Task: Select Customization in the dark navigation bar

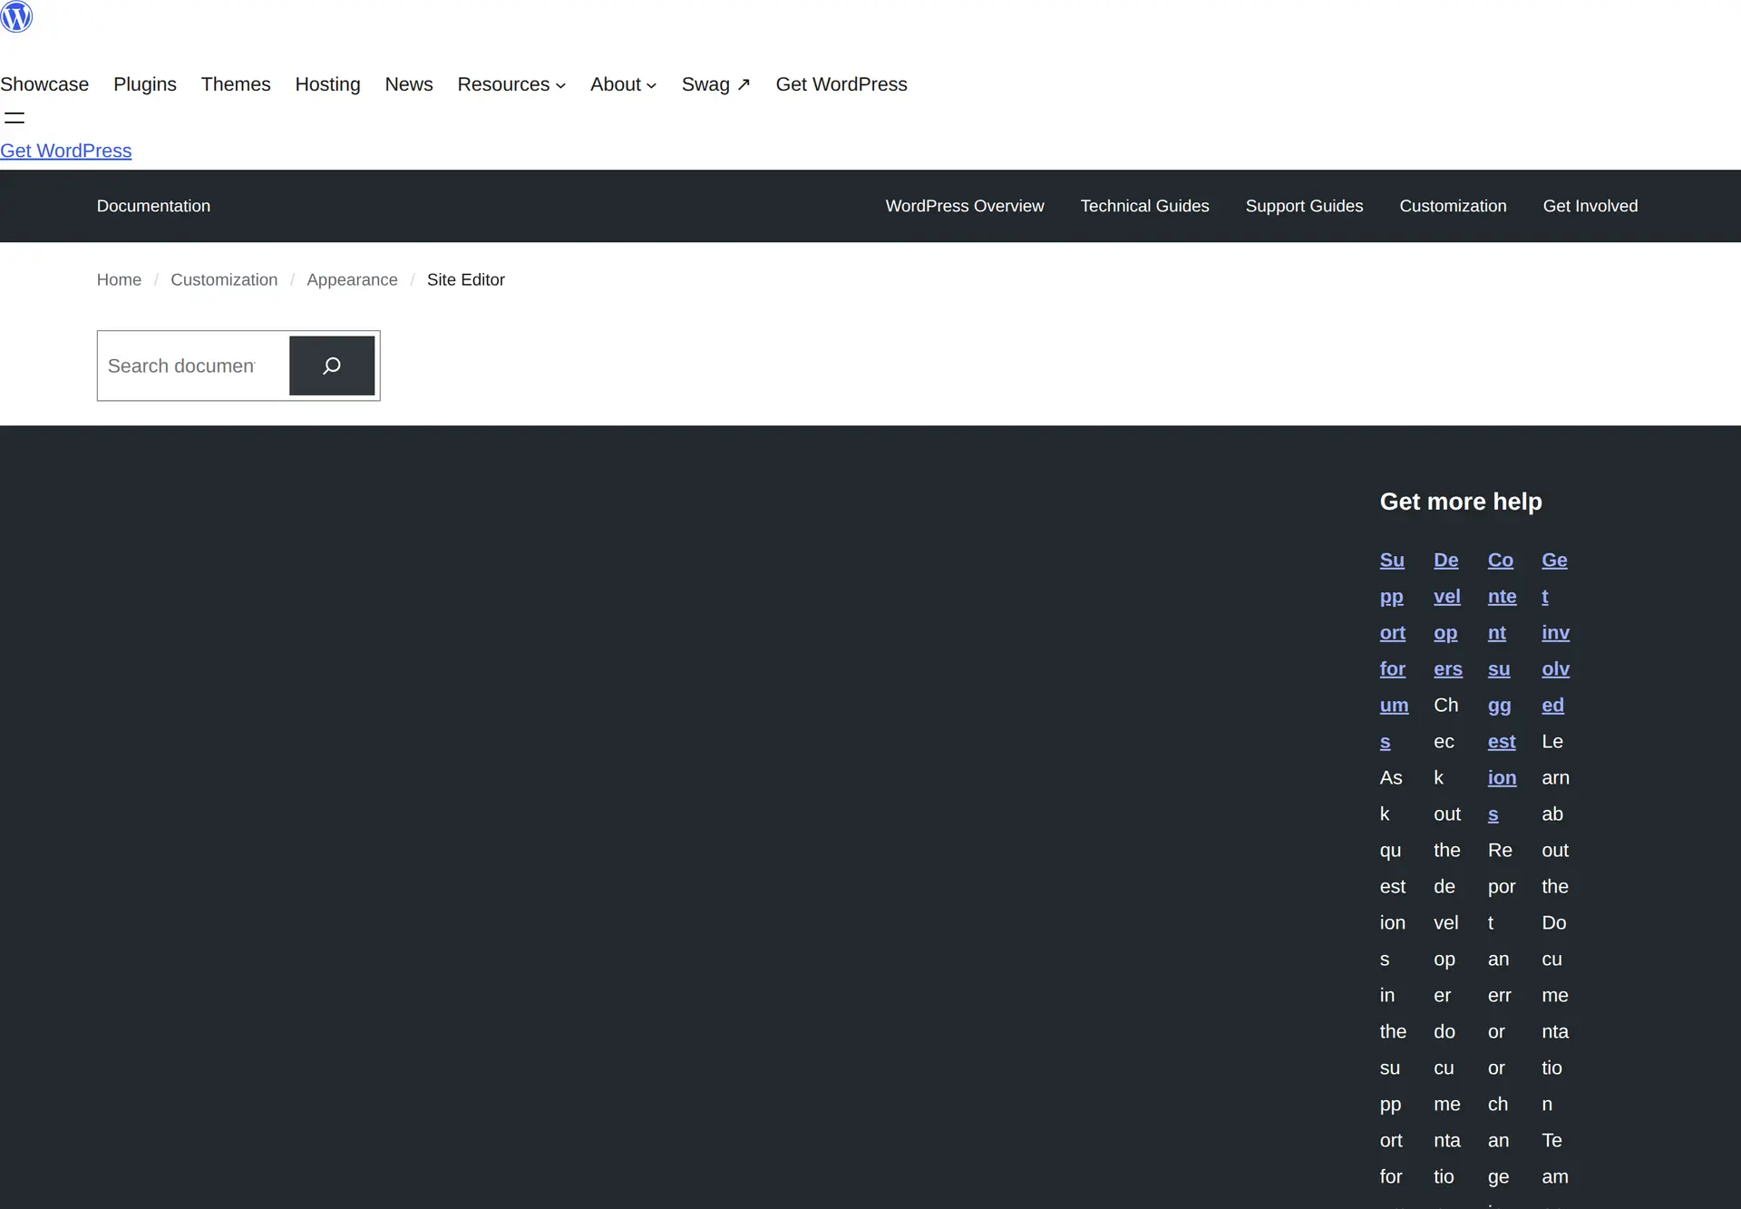Action: 1453,206
